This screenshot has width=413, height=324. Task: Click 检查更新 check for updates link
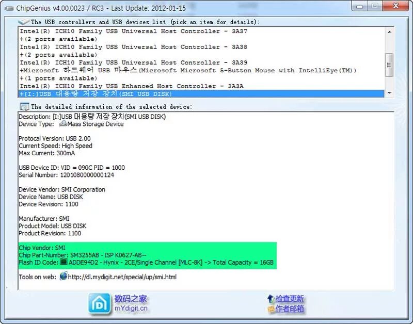coord(290,299)
